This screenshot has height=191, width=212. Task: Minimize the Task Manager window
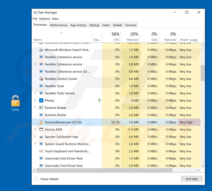click(x=175, y=12)
